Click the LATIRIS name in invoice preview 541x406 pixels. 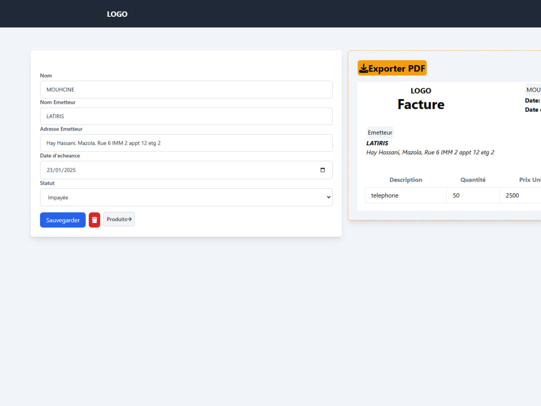click(x=377, y=143)
